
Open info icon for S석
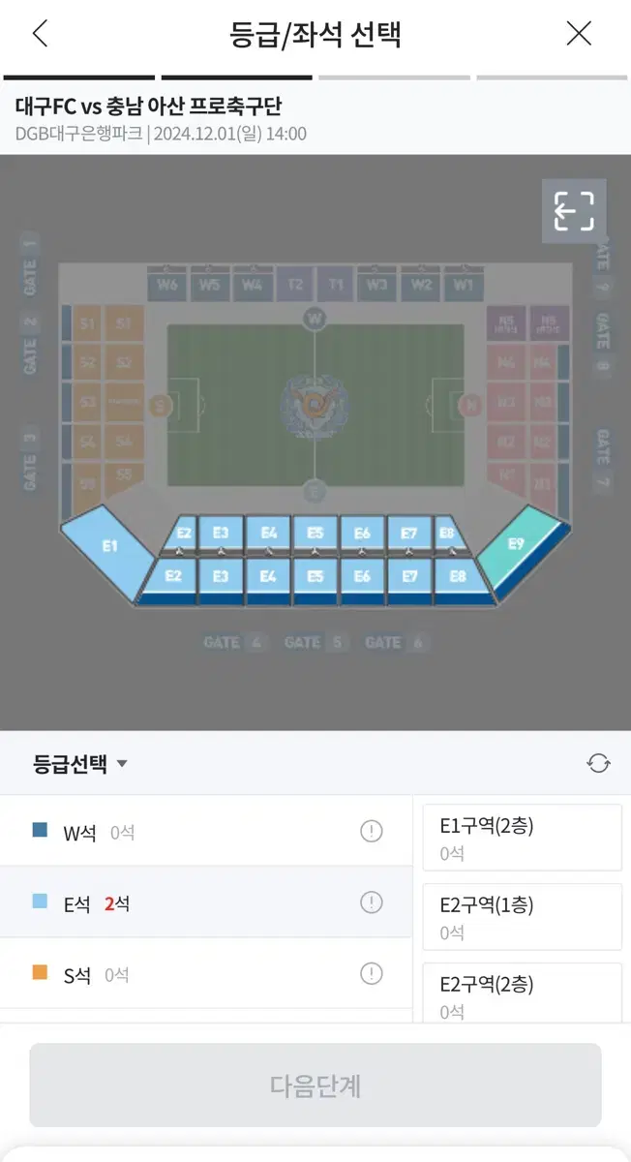372,974
